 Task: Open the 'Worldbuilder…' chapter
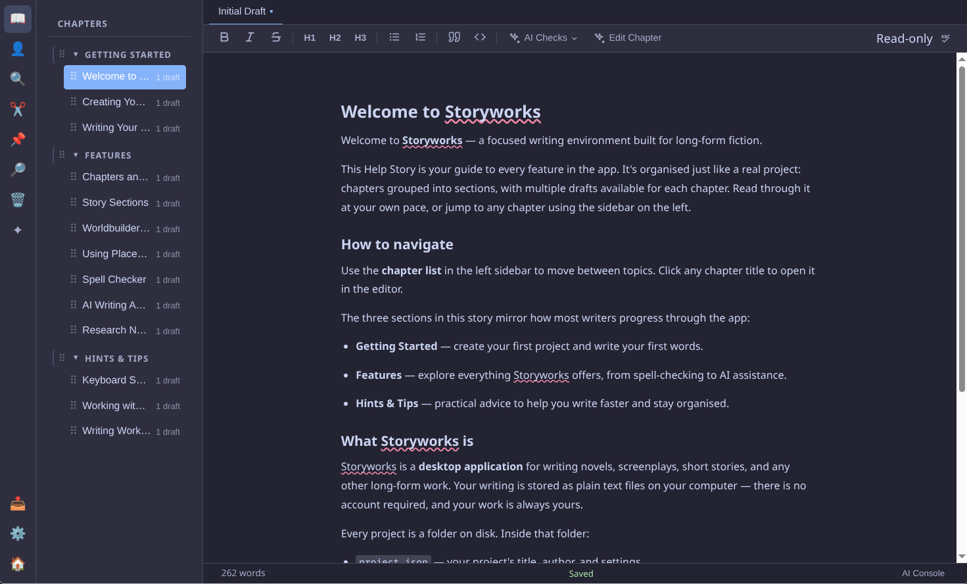coord(125,229)
